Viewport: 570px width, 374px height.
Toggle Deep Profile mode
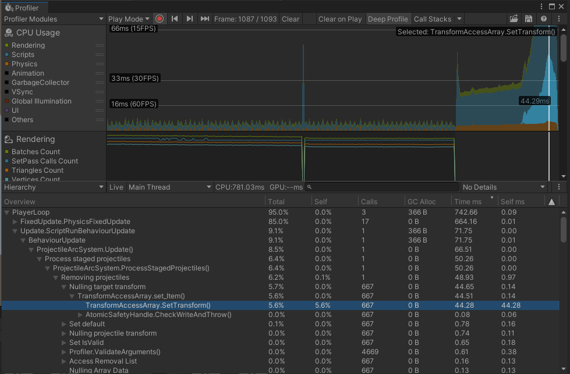(388, 19)
